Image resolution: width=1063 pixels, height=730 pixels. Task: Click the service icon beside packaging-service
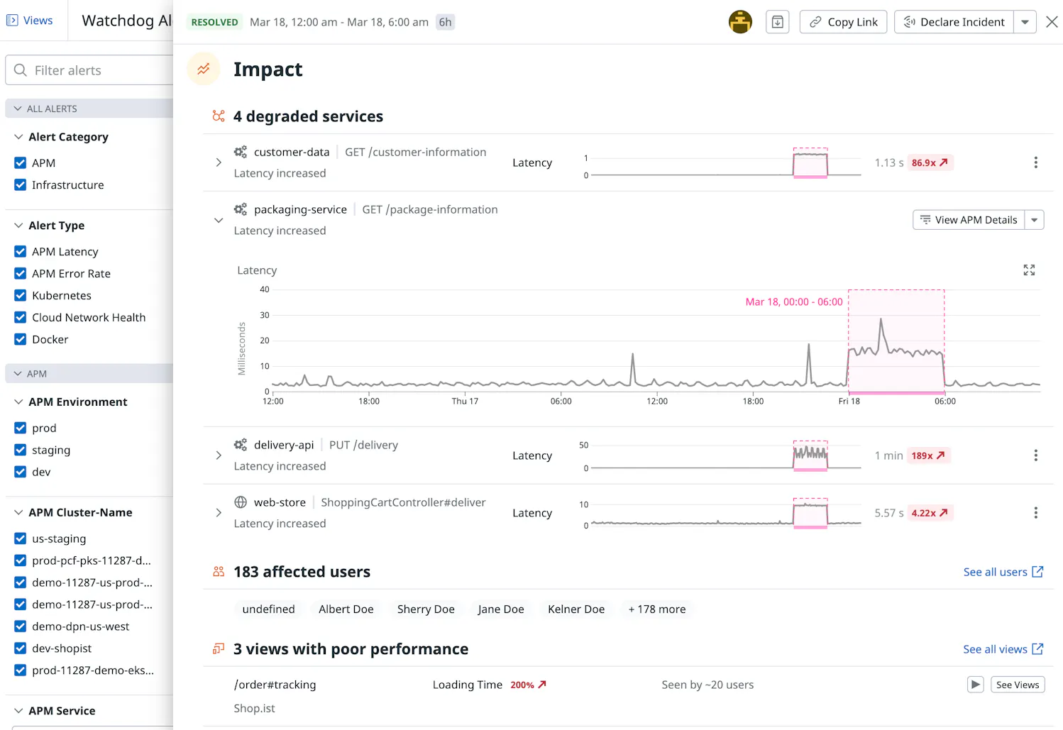(x=240, y=209)
